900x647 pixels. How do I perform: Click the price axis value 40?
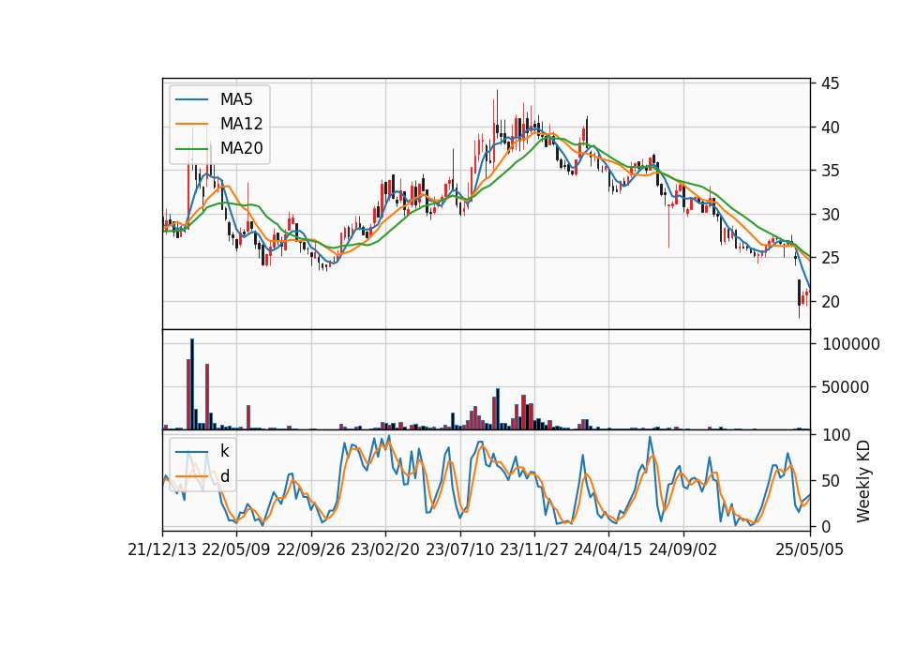[x=830, y=128]
